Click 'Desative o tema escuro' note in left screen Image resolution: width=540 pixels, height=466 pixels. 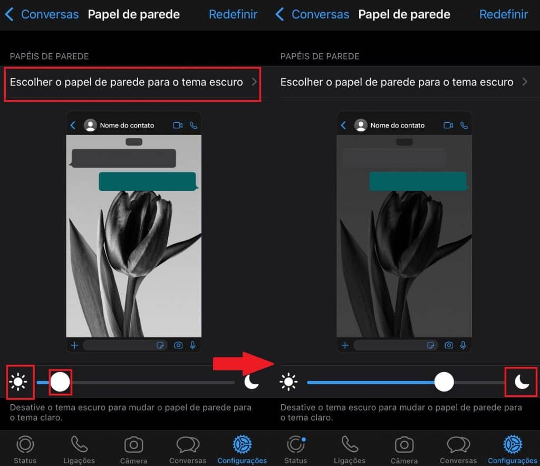click(131, 412)
